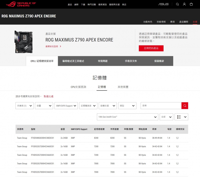This screenshot has width=200, height=177.
Task: Click 作業速度 column header
Action: pyautogui.click(x=114, y=129)
